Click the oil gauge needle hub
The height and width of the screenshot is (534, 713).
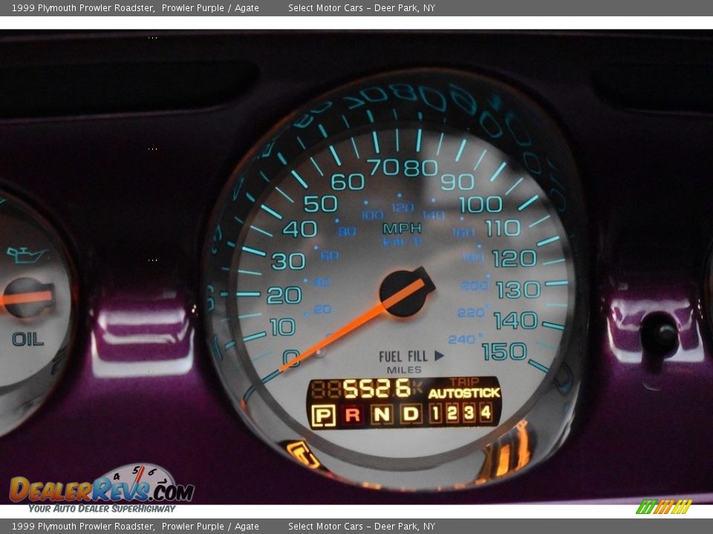[x=28, y=297]
